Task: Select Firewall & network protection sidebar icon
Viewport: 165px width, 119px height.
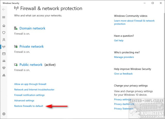Action: [x=4, y=47]
